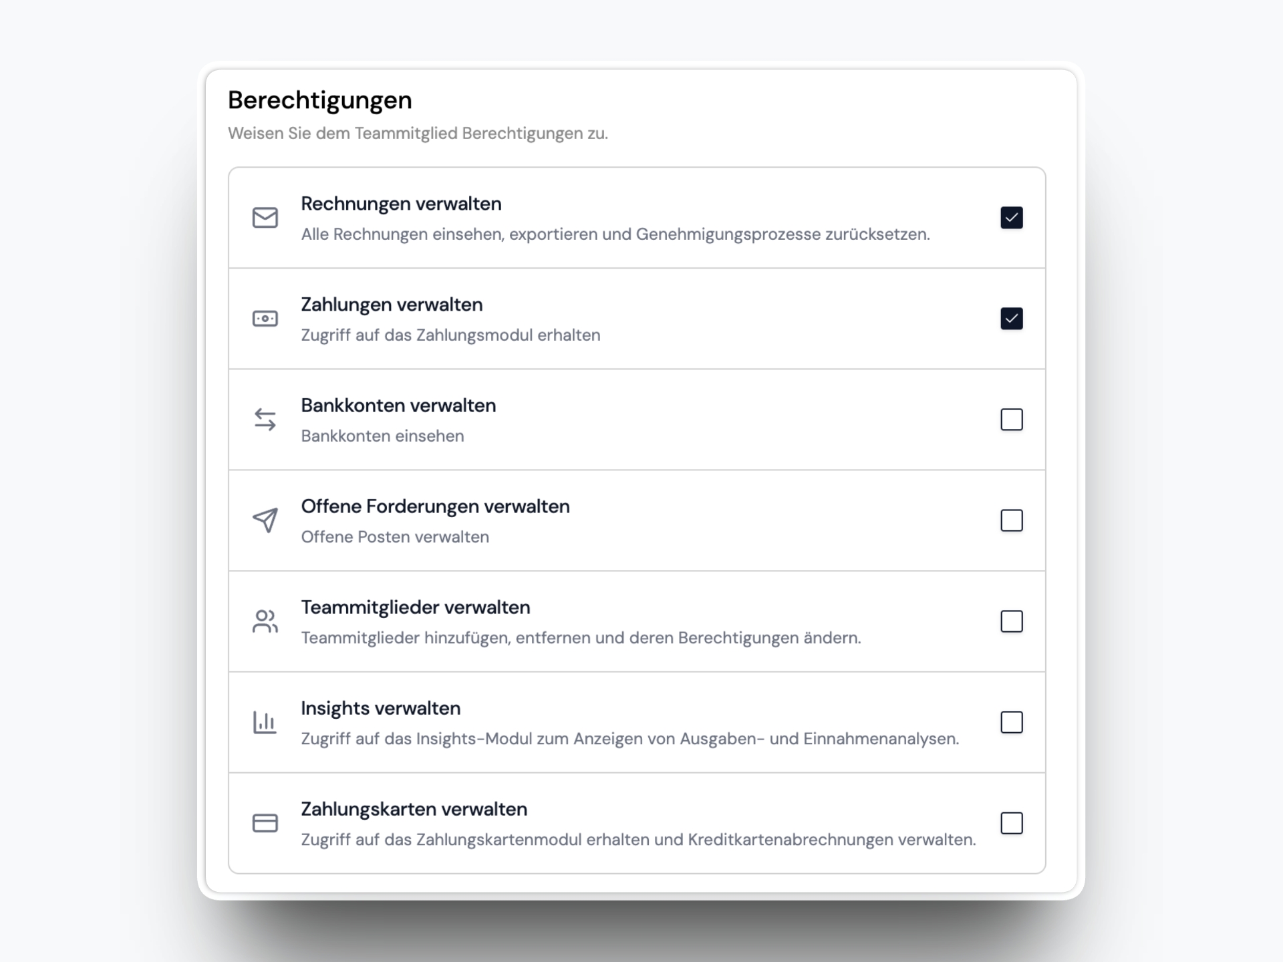Image resolution: width=1283 pixels, height=962 pixels.
Task: Click the bar chart icon for Insights verwalten
Action: point(265,722)
